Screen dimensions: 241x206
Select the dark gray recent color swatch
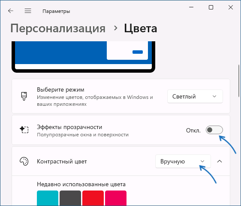click(x=70, y=198)
